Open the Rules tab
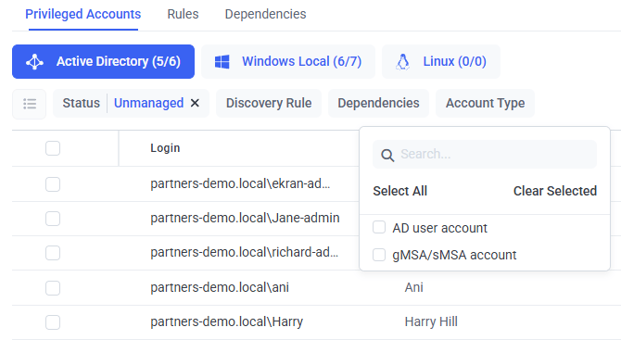621x340 pixels. click(183, 14)
